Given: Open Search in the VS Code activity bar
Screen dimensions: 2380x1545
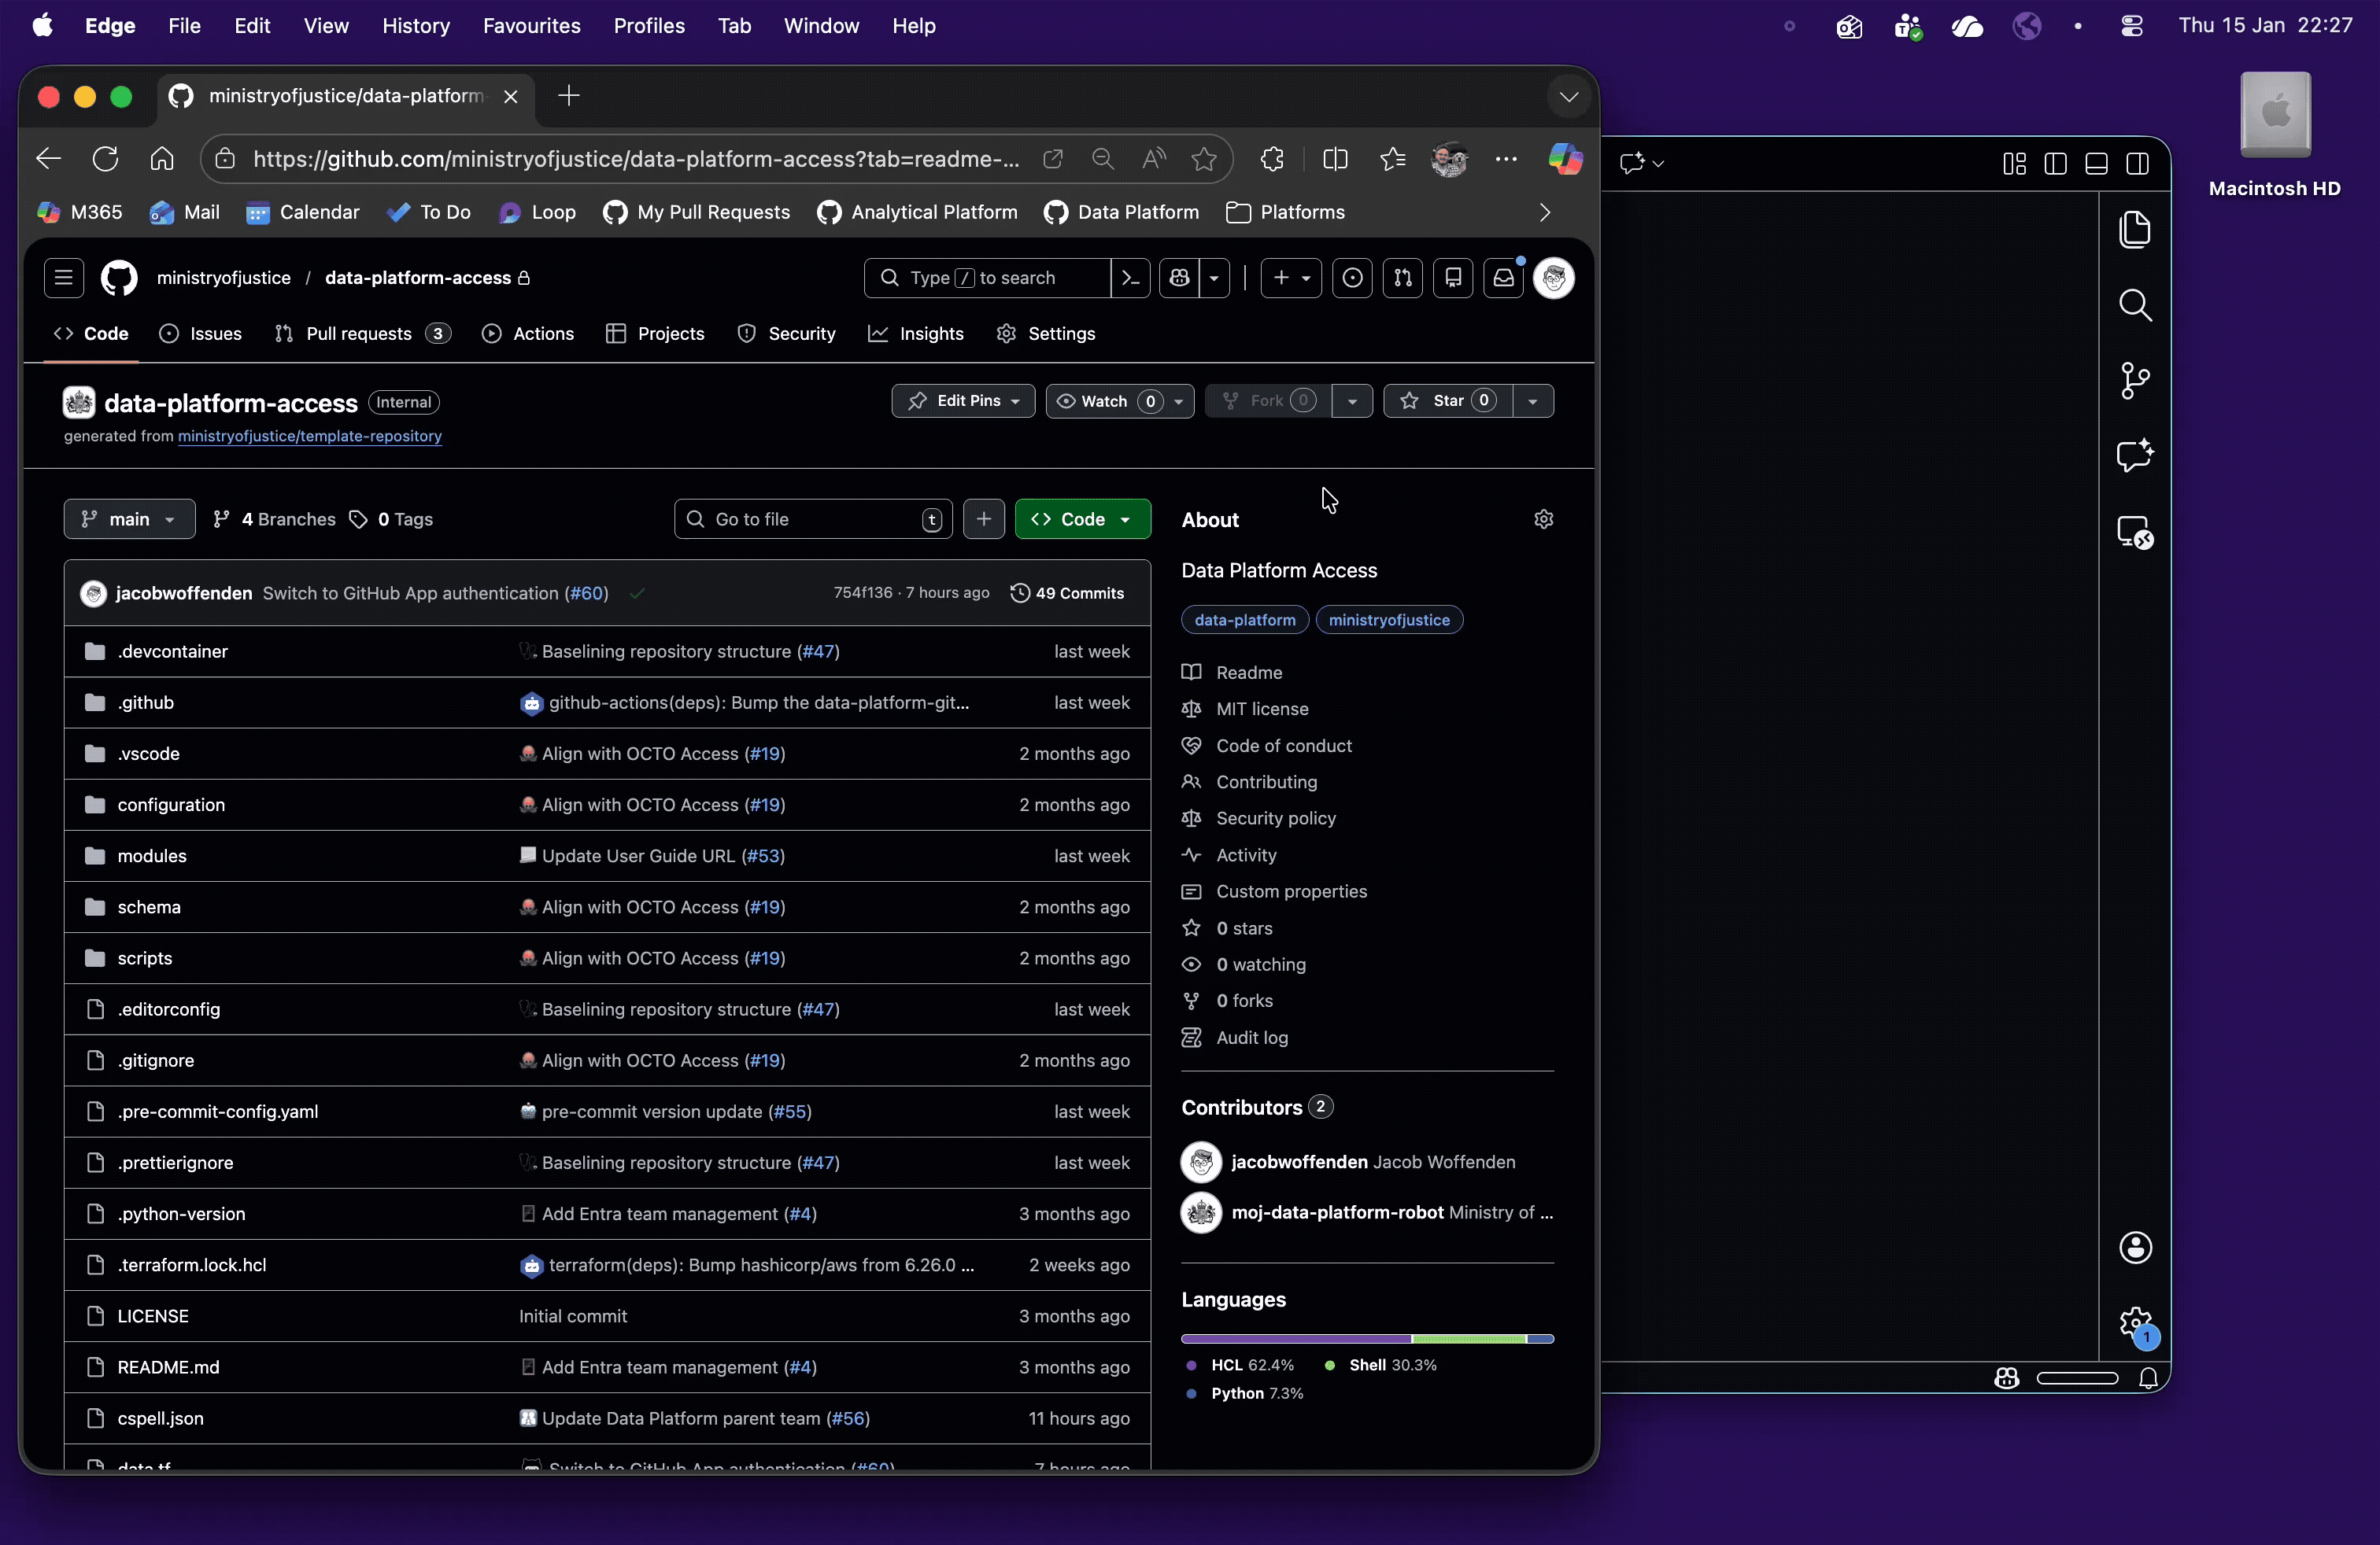Looking at the screenshot, I should [2137, 304].
